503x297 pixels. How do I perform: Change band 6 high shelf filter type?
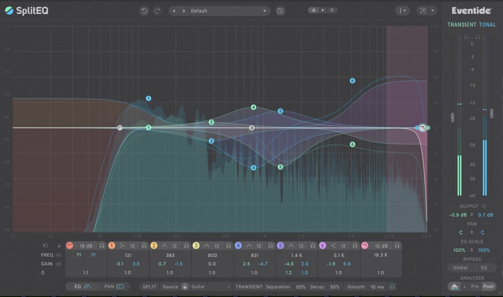[333, 246]
